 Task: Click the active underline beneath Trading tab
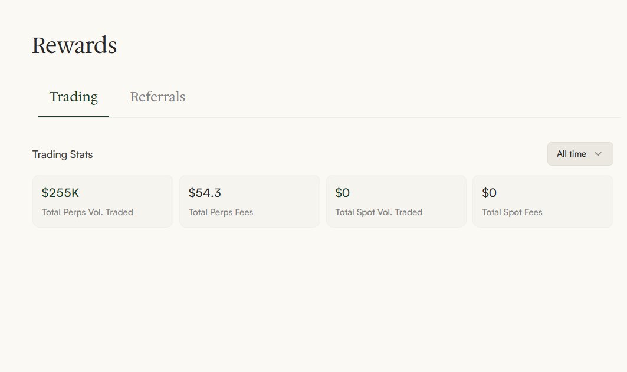tap(73, 116)
